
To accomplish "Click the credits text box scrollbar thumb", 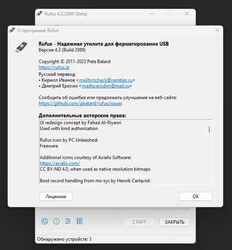I will (209, 129).
